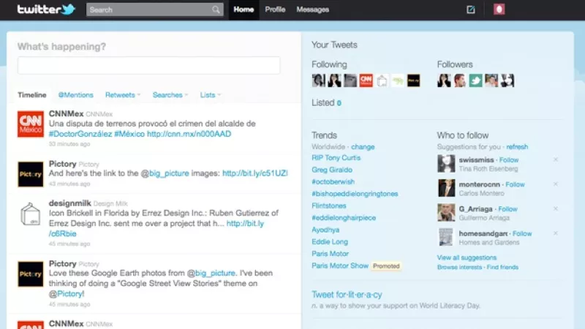Click the @Pictory mention link
Image resolution: width=585 pixels, height=329 pixels.
pyautogui.click(x=67, y=294)
